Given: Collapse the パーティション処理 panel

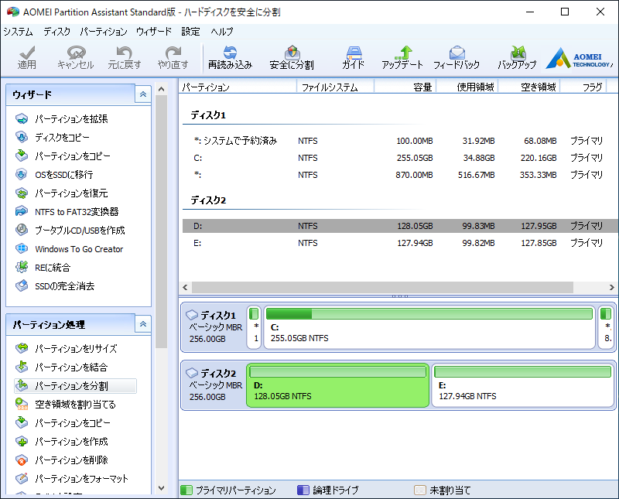Looking at the screenshot, I should pos(143,324).
